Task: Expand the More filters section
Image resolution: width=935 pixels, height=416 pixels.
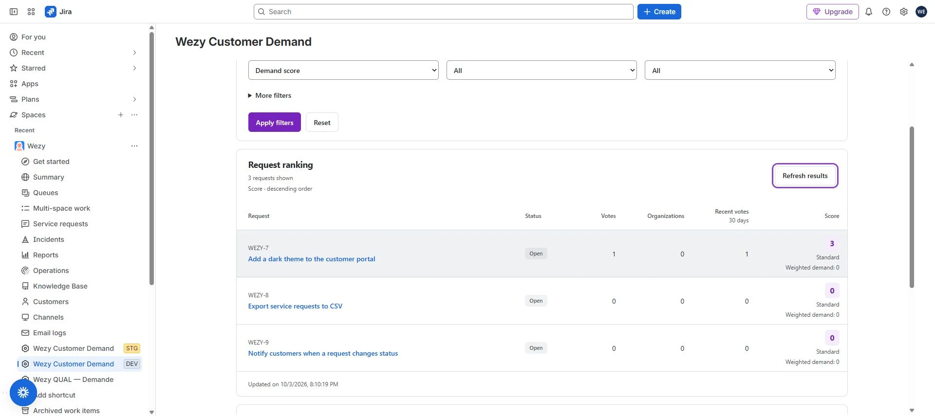Action: [x=270, y=95]
